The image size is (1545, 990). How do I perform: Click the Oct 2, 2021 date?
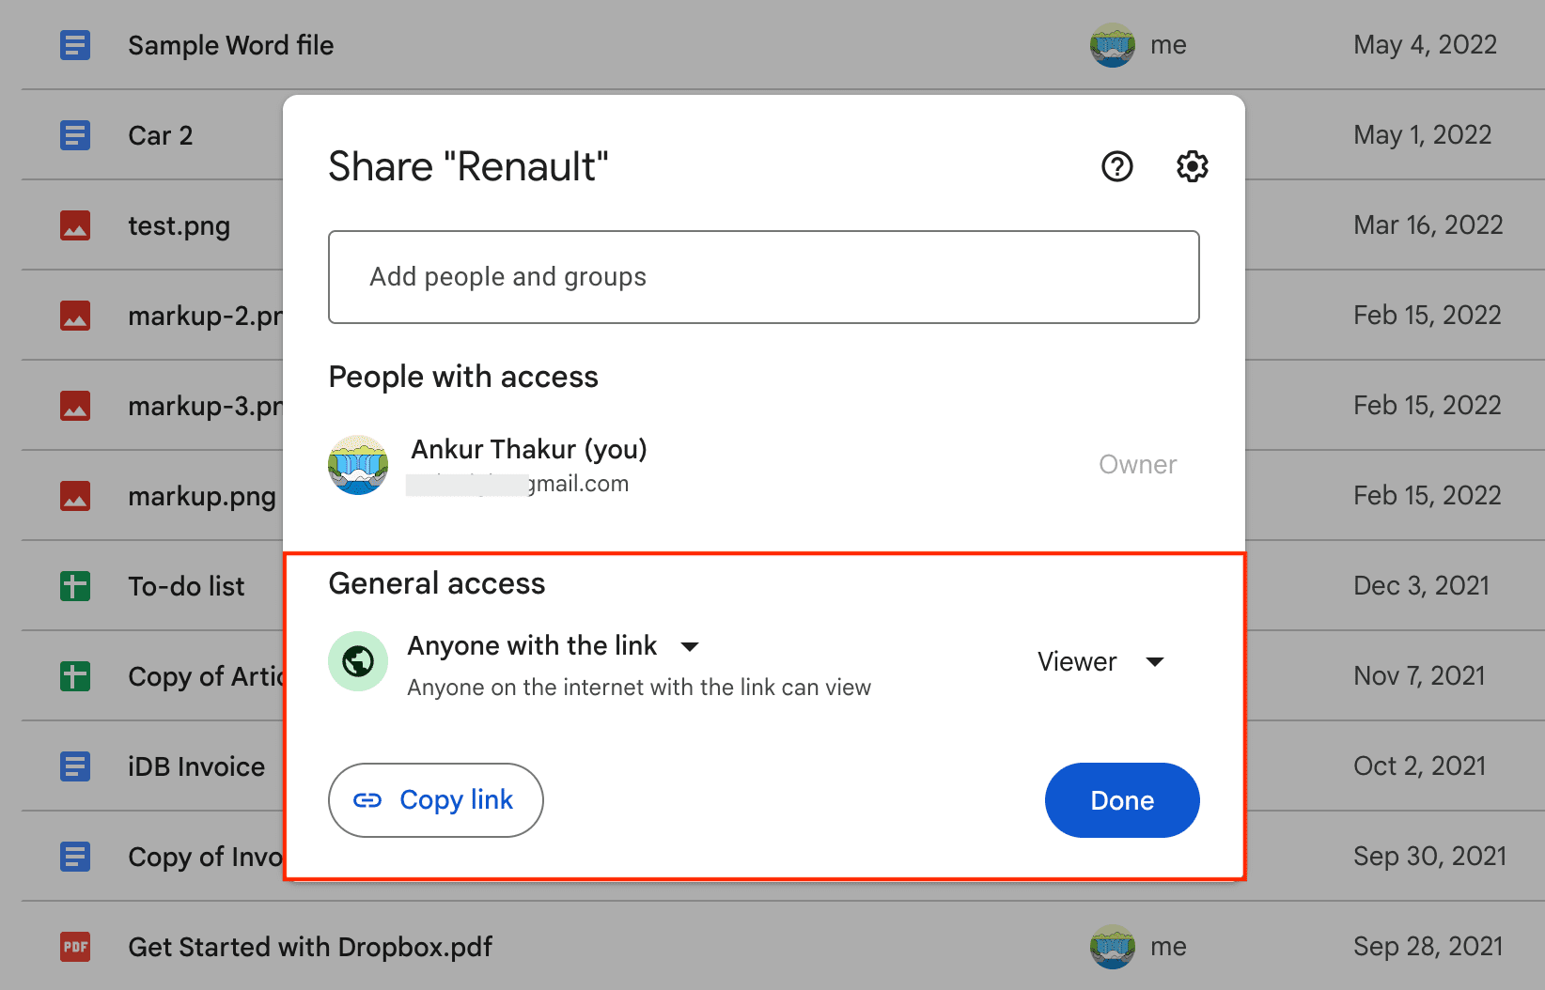click(x=1420, y=766)
